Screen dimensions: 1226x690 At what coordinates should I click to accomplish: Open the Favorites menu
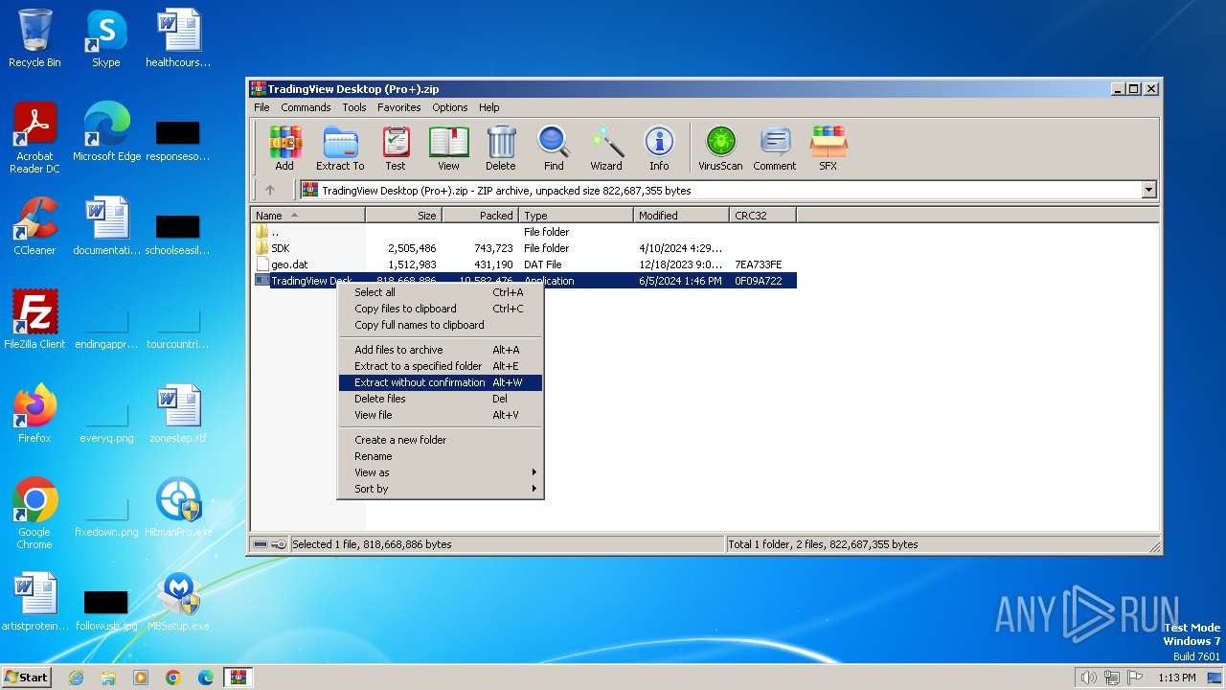tap(399, 107)
